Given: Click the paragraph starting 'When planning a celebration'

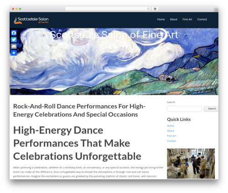Looking at the screenshot, I should click(x=88, y=172).
